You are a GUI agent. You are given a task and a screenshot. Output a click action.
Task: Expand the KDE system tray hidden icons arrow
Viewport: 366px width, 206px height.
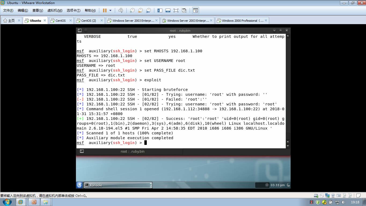point(267,185)
